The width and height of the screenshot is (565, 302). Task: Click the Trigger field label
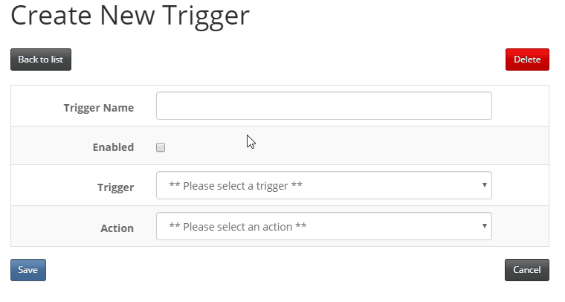(116, 187)
